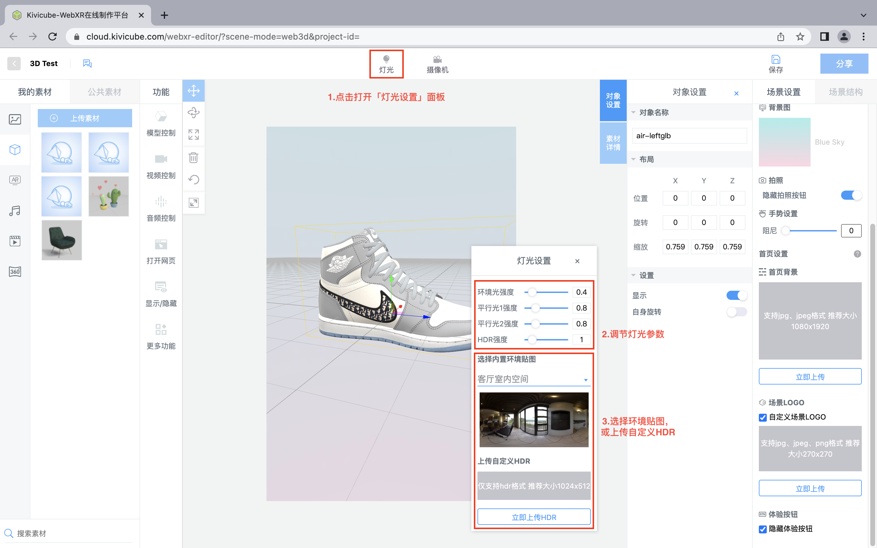Click the trash delete tool icon

[x=194, y=158]
